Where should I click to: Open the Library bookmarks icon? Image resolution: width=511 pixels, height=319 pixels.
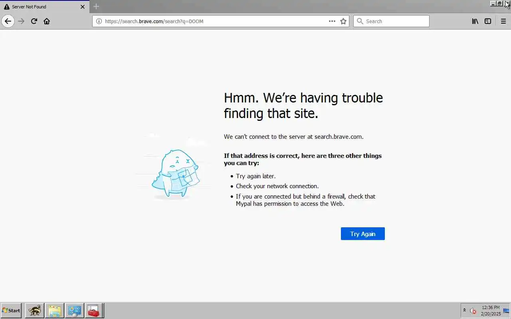tap(475, 21)
